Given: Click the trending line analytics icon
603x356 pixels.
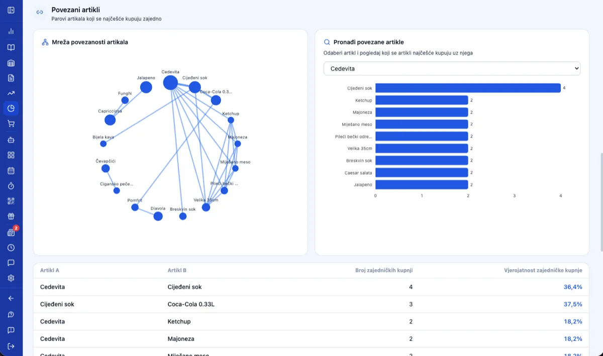Looking at the screenshot, I should [11, 93].
